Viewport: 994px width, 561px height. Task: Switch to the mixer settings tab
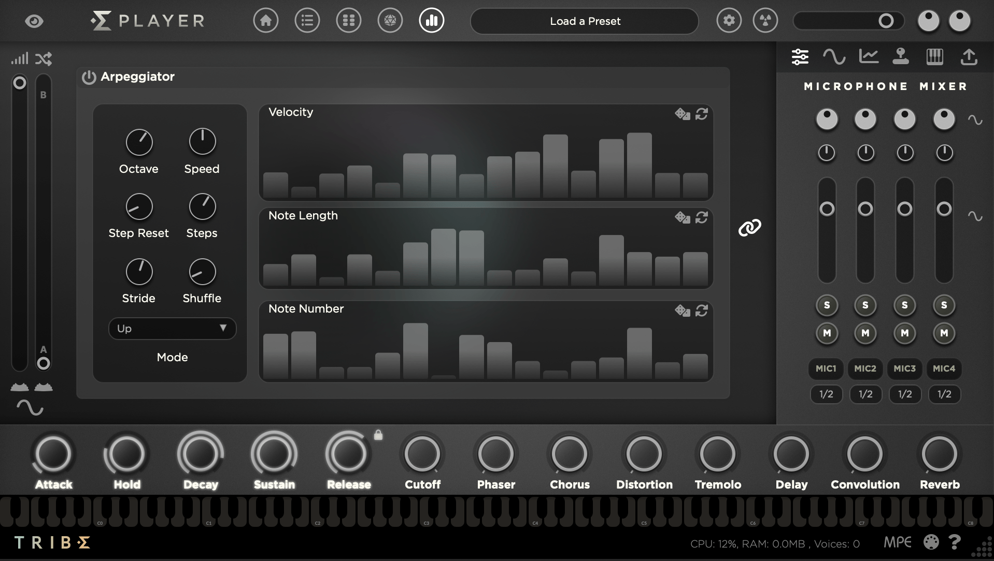click(x=800, y=57)
